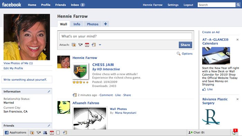Edit Information section with pencil icon
The image size is (242, 136).
click(x=49, y=91)
